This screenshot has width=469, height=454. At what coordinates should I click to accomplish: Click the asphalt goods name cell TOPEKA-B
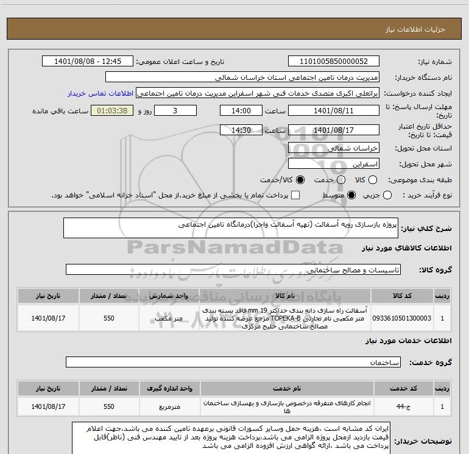coord(285,318)
